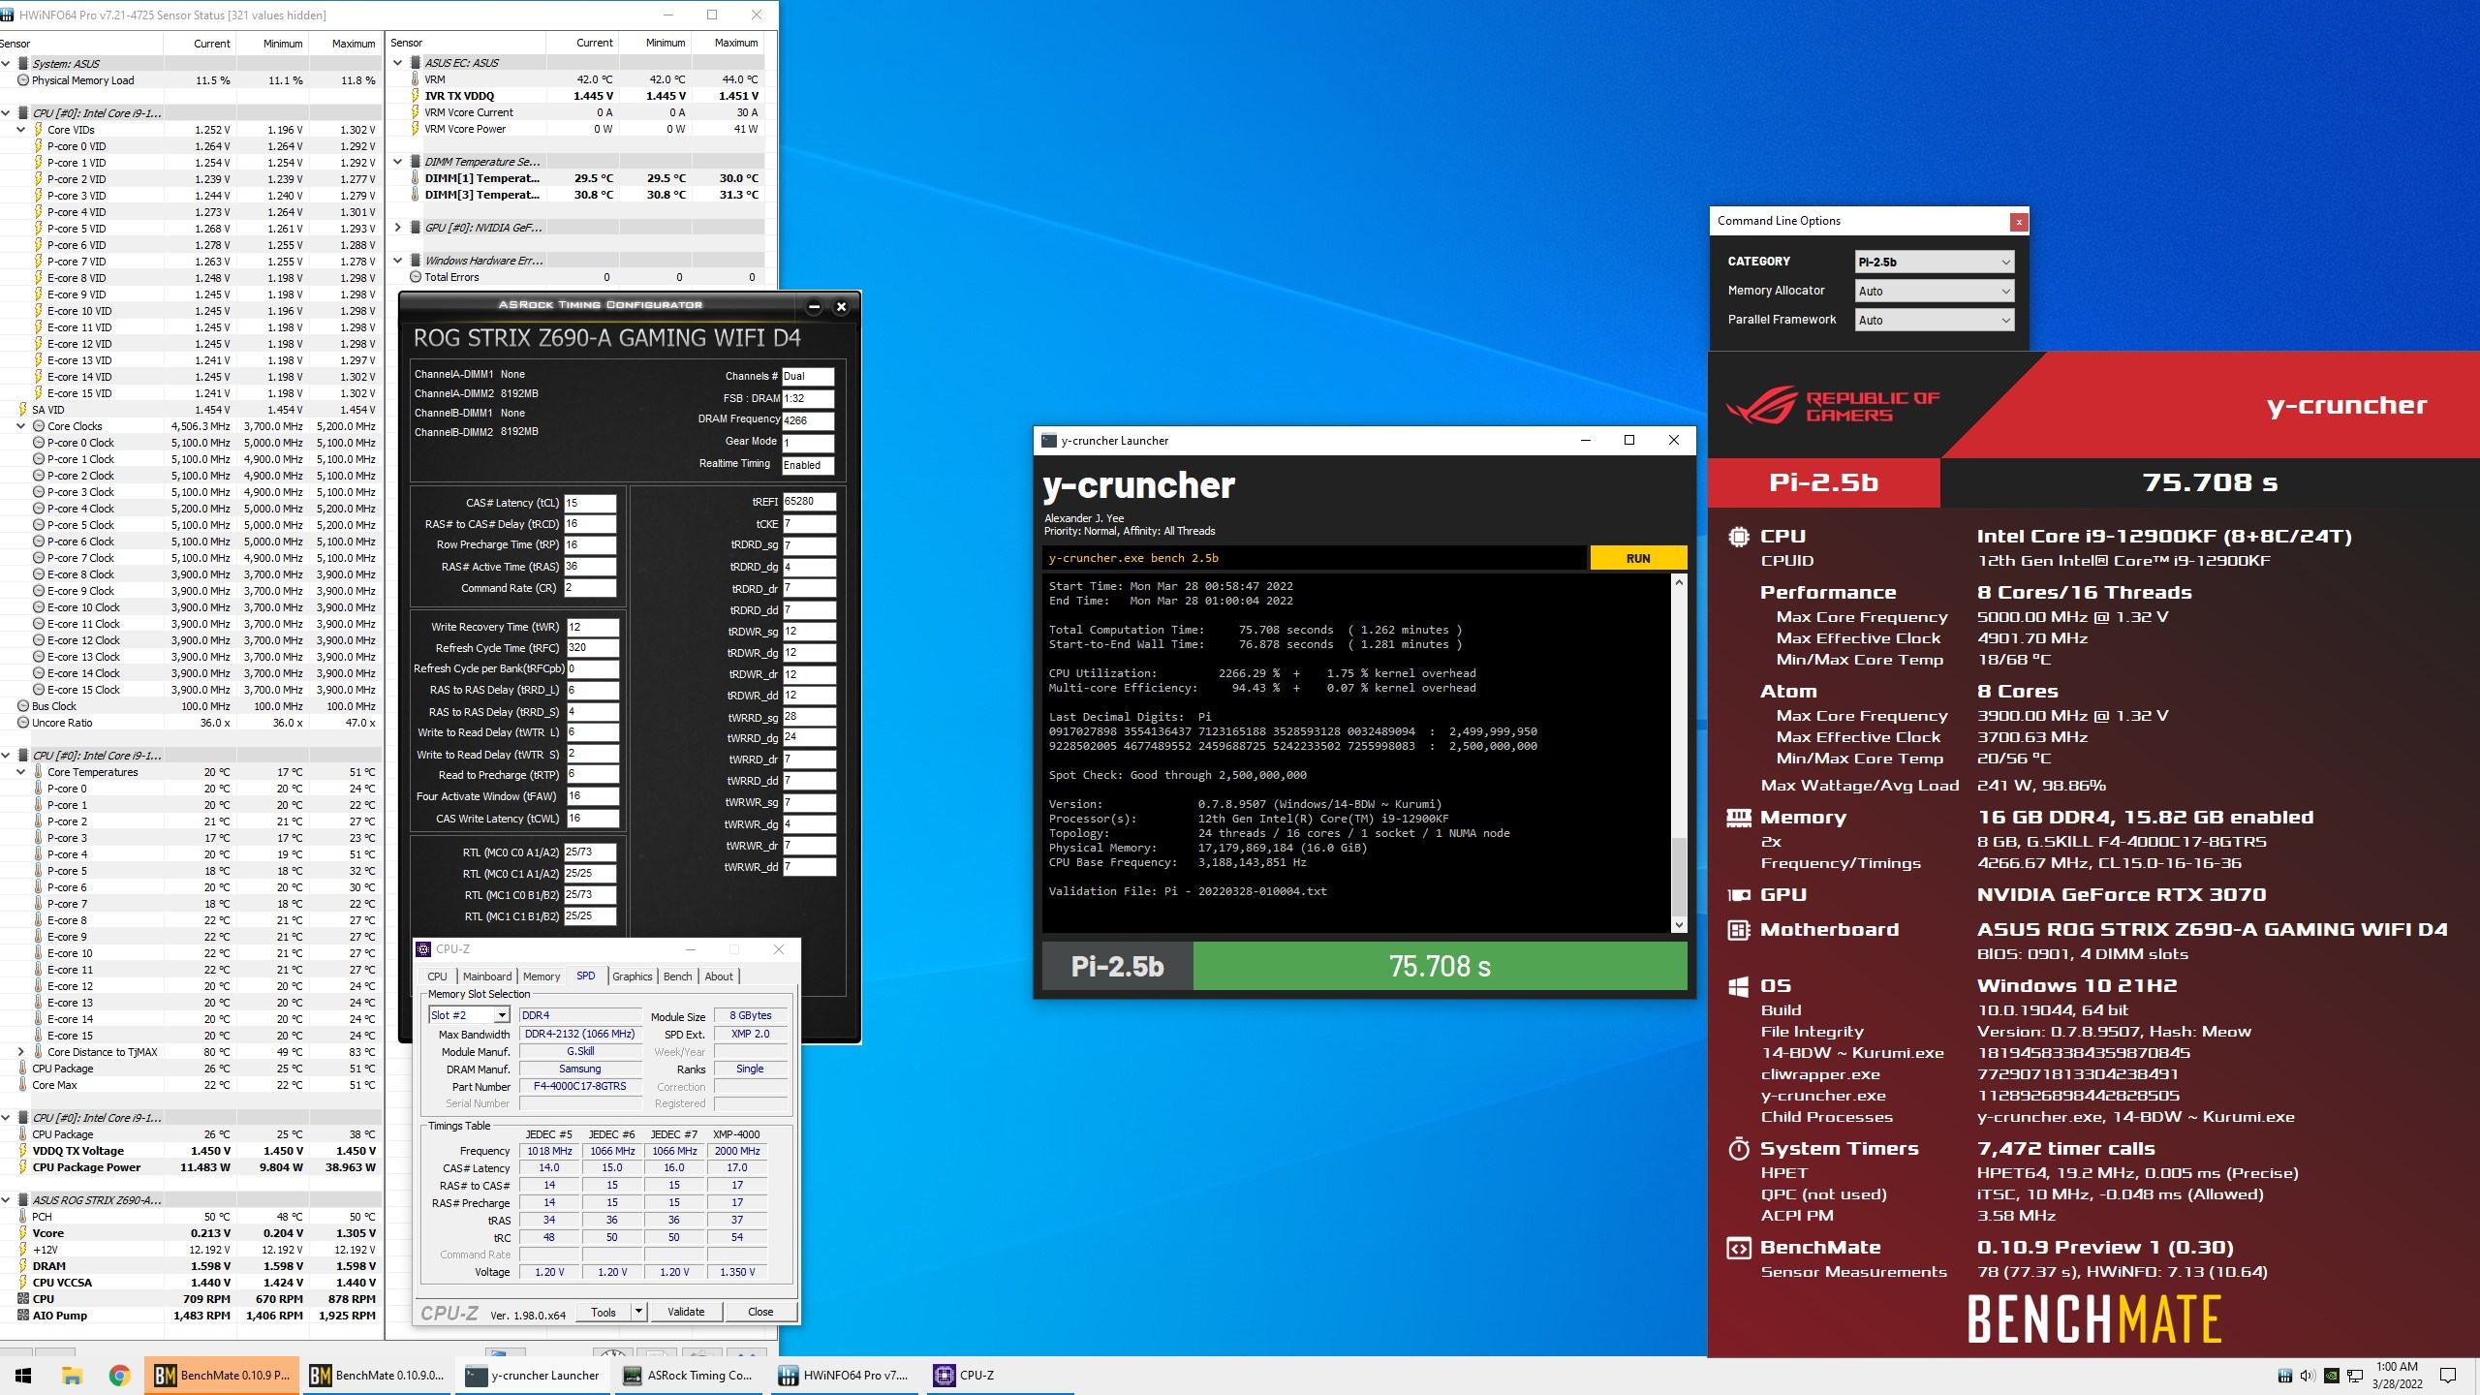Image resolution: width=2480 pixels, height=1395 pixels.
Task: Open the Windows Start menu
Action: (x=23, y=1375)
